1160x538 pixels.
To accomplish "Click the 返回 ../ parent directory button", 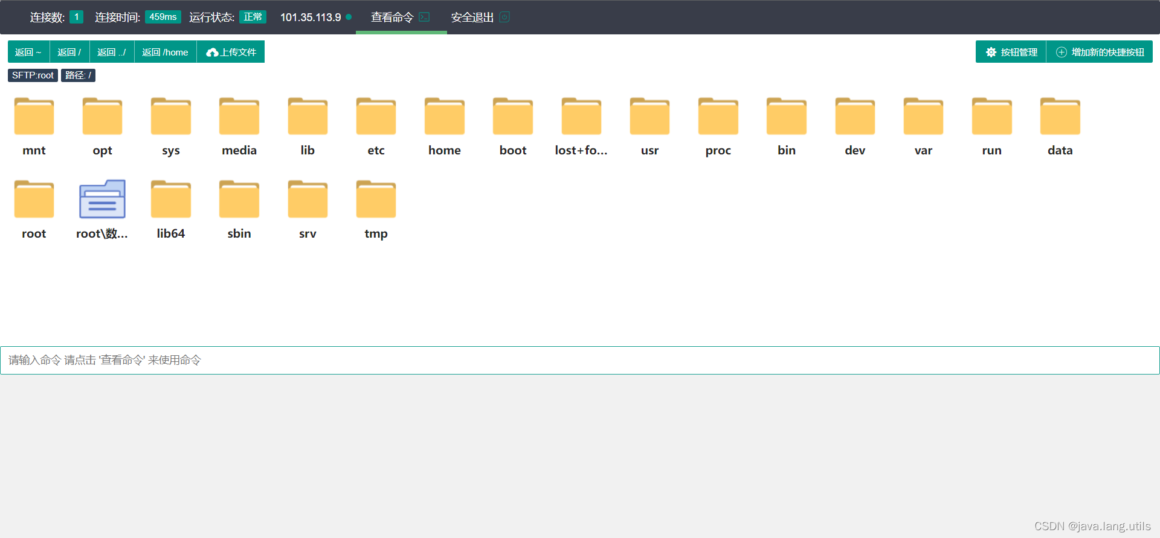I will pos(112,52).
